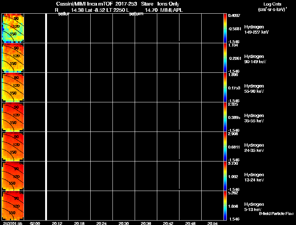Screen dimensions: 296x225
Task: Click the Hydrogen 5-13 keV image thumbnail
Action: click(13, 205)
